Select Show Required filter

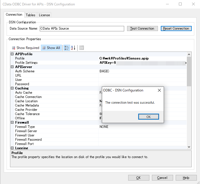25,48
